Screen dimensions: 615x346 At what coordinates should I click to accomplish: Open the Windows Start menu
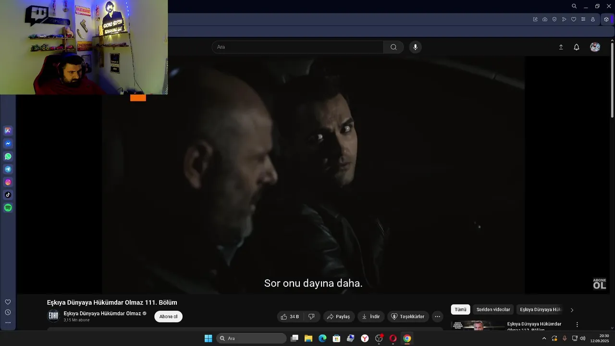[209, 338]
